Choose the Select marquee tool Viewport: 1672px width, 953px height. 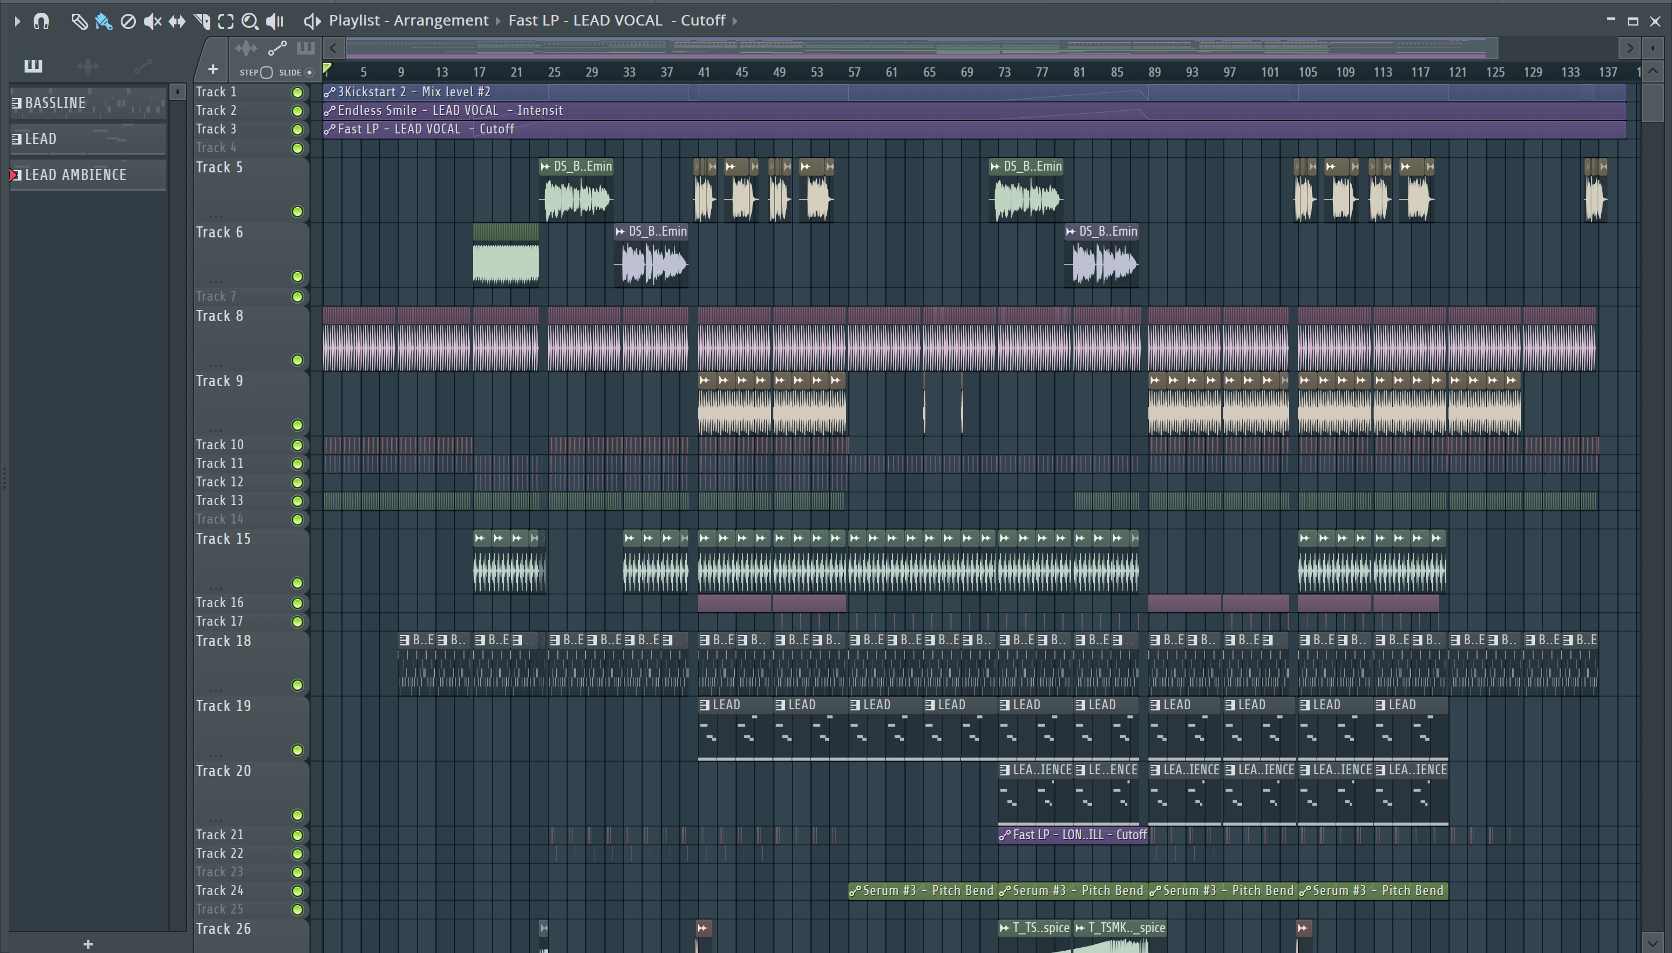click(x=226, y=21)
